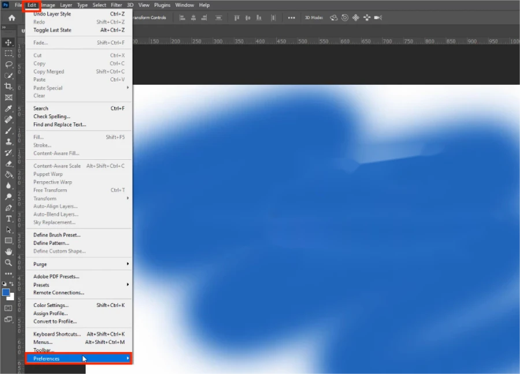Open the Window menu
This screenshot has width=520, height=374.
(184, 5)
